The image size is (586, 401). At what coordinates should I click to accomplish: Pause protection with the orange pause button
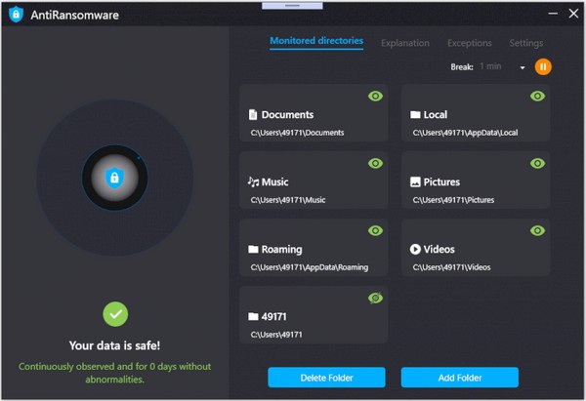tap(543, 66)
